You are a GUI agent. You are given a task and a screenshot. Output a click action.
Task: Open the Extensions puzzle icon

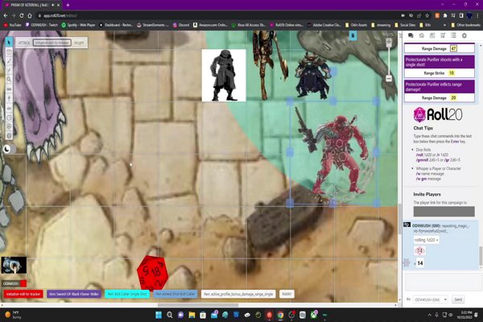tap(445, 15)
